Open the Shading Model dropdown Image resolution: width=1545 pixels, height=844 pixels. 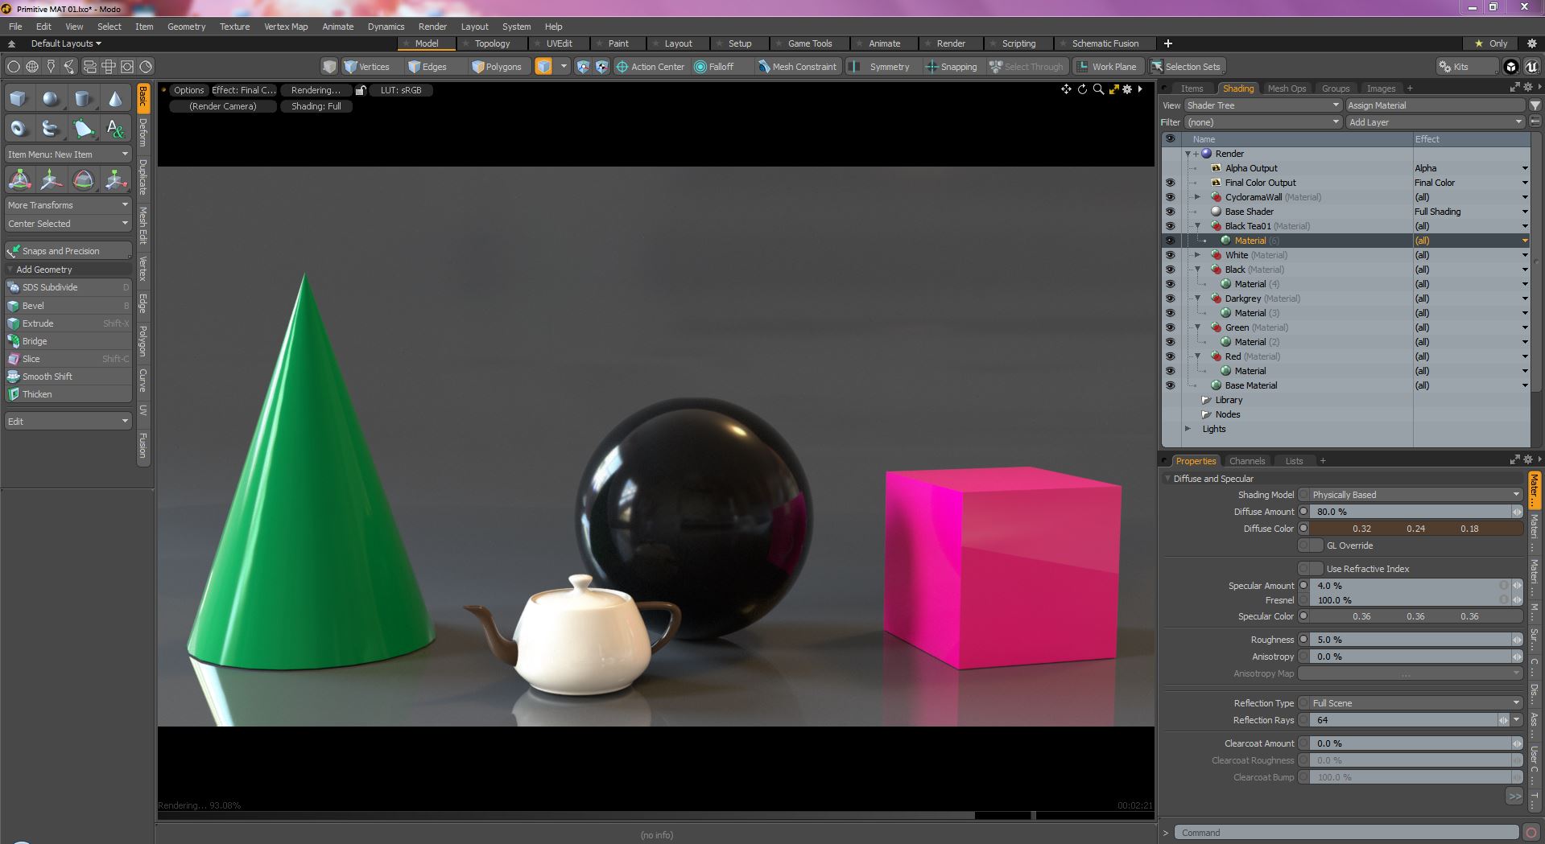click(1415, 495)
